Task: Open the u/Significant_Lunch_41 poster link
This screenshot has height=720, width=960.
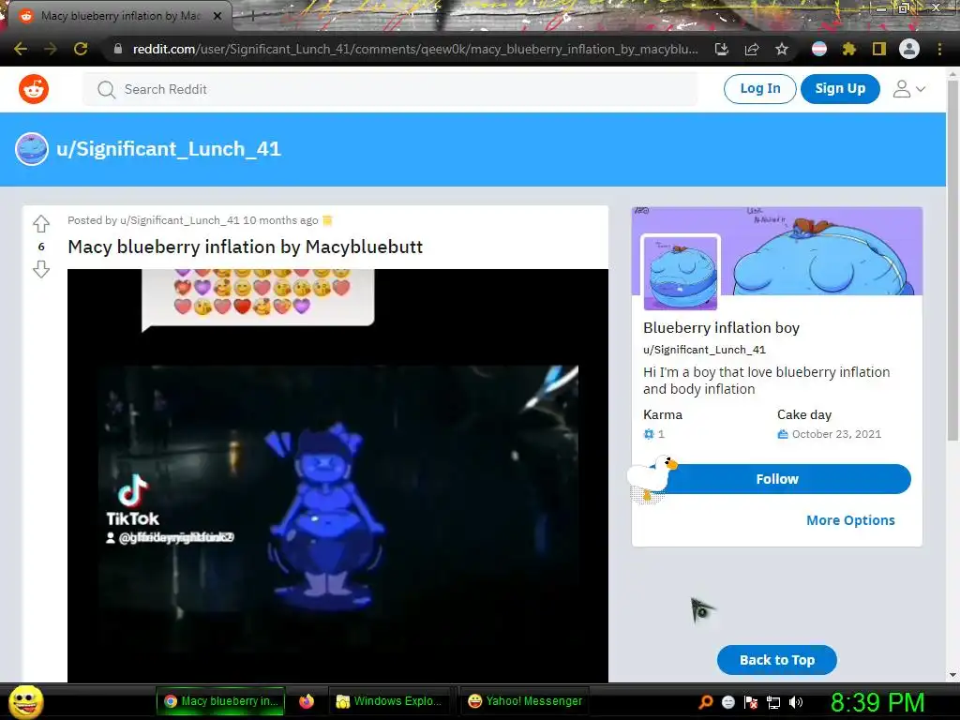Action: click(179, 220)
